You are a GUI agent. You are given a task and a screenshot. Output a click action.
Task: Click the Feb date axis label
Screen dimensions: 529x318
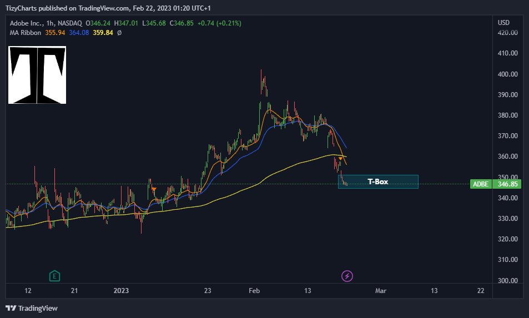pos(254,291)
